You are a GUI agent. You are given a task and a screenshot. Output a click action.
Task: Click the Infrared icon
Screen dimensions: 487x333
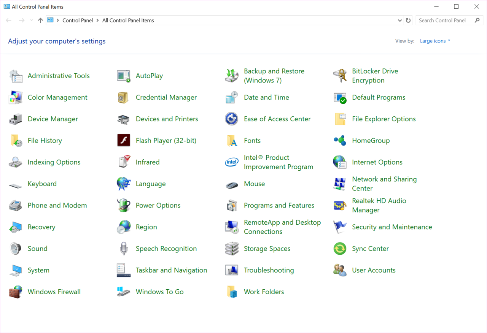pyautogui.click(x=124, y=162)
